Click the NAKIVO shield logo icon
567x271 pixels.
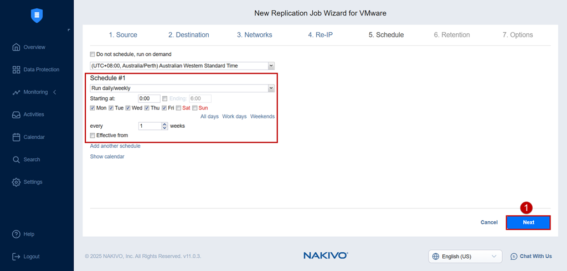[x=37, y=16]
